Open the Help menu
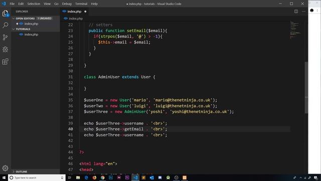The height and width of the screenshot is (181, 321). (94, 4)
